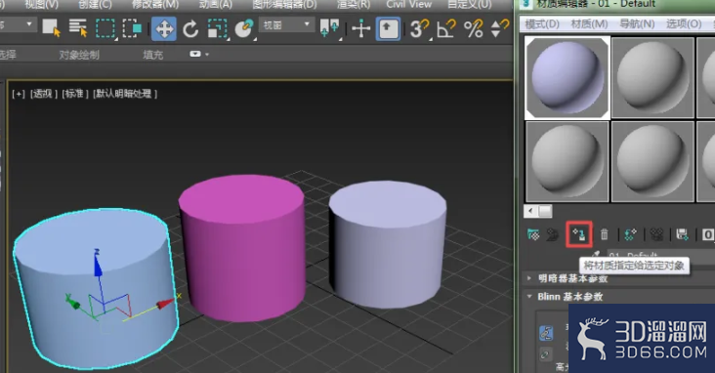Open the Civil View menu
This screenshot has width=715, height=373.
click(408, 5)
